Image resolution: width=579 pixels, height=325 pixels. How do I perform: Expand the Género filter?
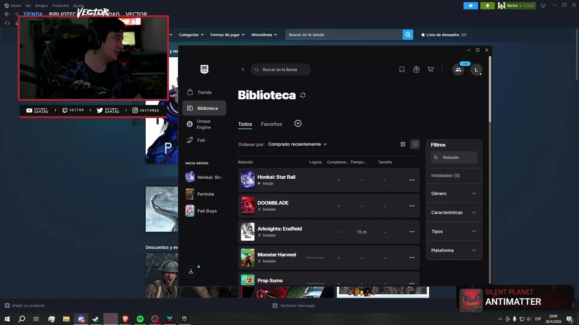click(454, 193)
